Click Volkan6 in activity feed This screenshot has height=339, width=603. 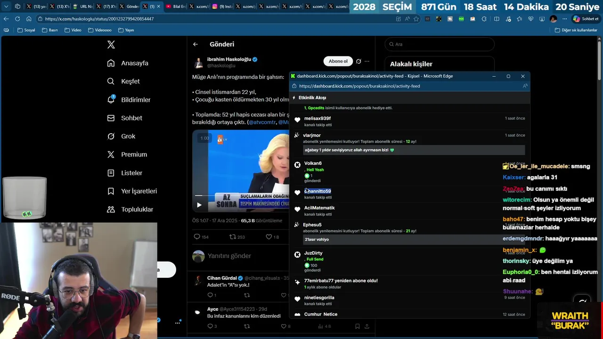[313, 163]
